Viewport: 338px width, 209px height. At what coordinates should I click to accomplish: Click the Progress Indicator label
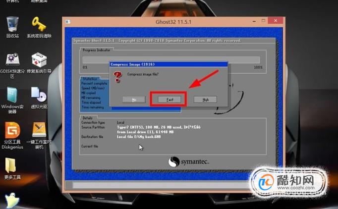pyautogui.click(x=96, y=50)
